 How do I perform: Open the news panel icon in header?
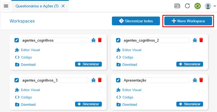[177, 6]
